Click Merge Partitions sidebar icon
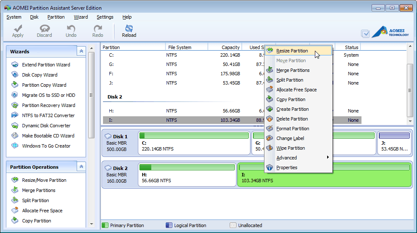The height and width of the screenshot is (233, 417). (15, 190)
